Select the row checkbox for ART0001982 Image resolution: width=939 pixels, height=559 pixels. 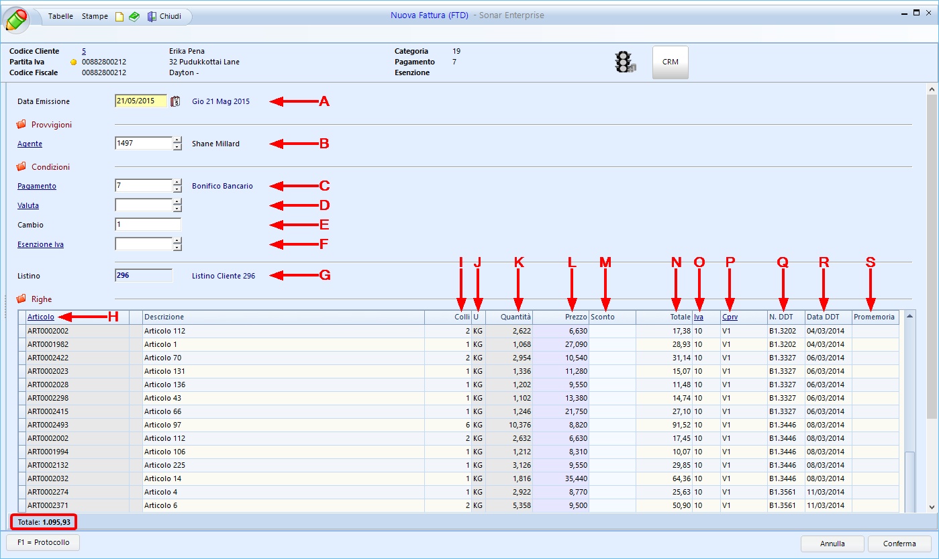click(22, 344)
